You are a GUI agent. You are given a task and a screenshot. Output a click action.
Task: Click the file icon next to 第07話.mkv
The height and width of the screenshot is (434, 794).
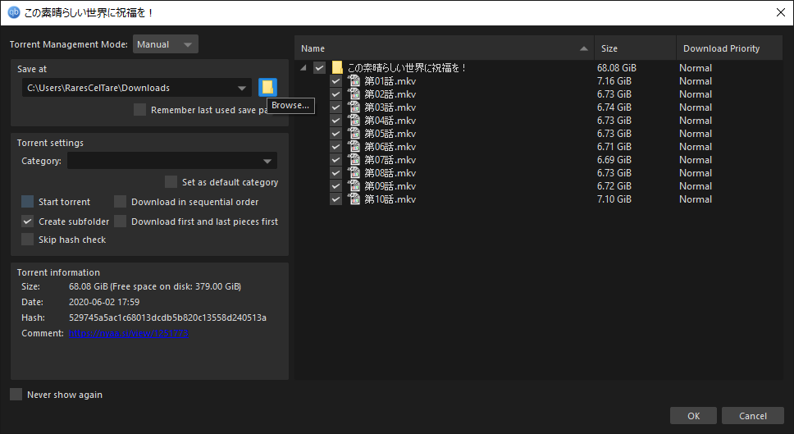coord(354,159)
